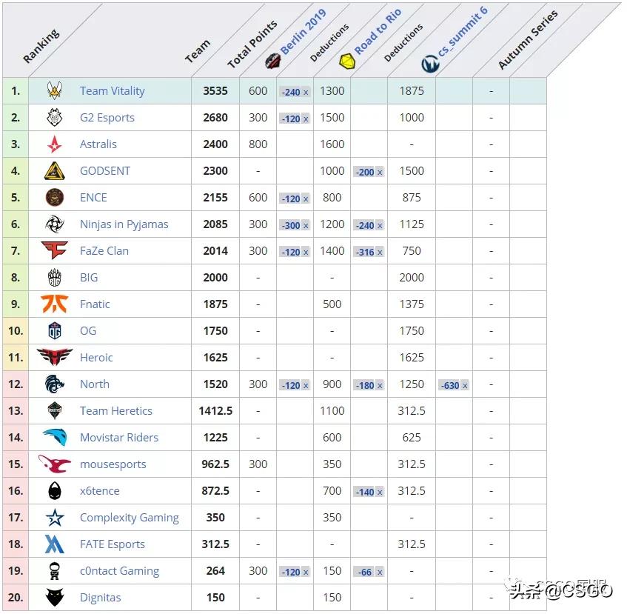Viewport: 627px width, 614px height.
Task: Click FaZe Clan's -316 deduction badge
Action: (368, 252)
